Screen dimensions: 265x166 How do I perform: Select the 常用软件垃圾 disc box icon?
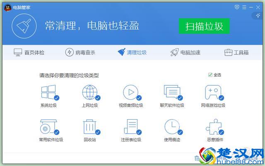tap(48, 127)
